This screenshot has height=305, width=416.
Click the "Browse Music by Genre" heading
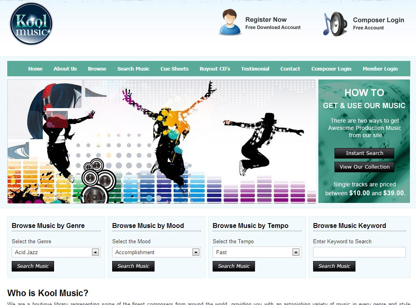click(48, 226)
